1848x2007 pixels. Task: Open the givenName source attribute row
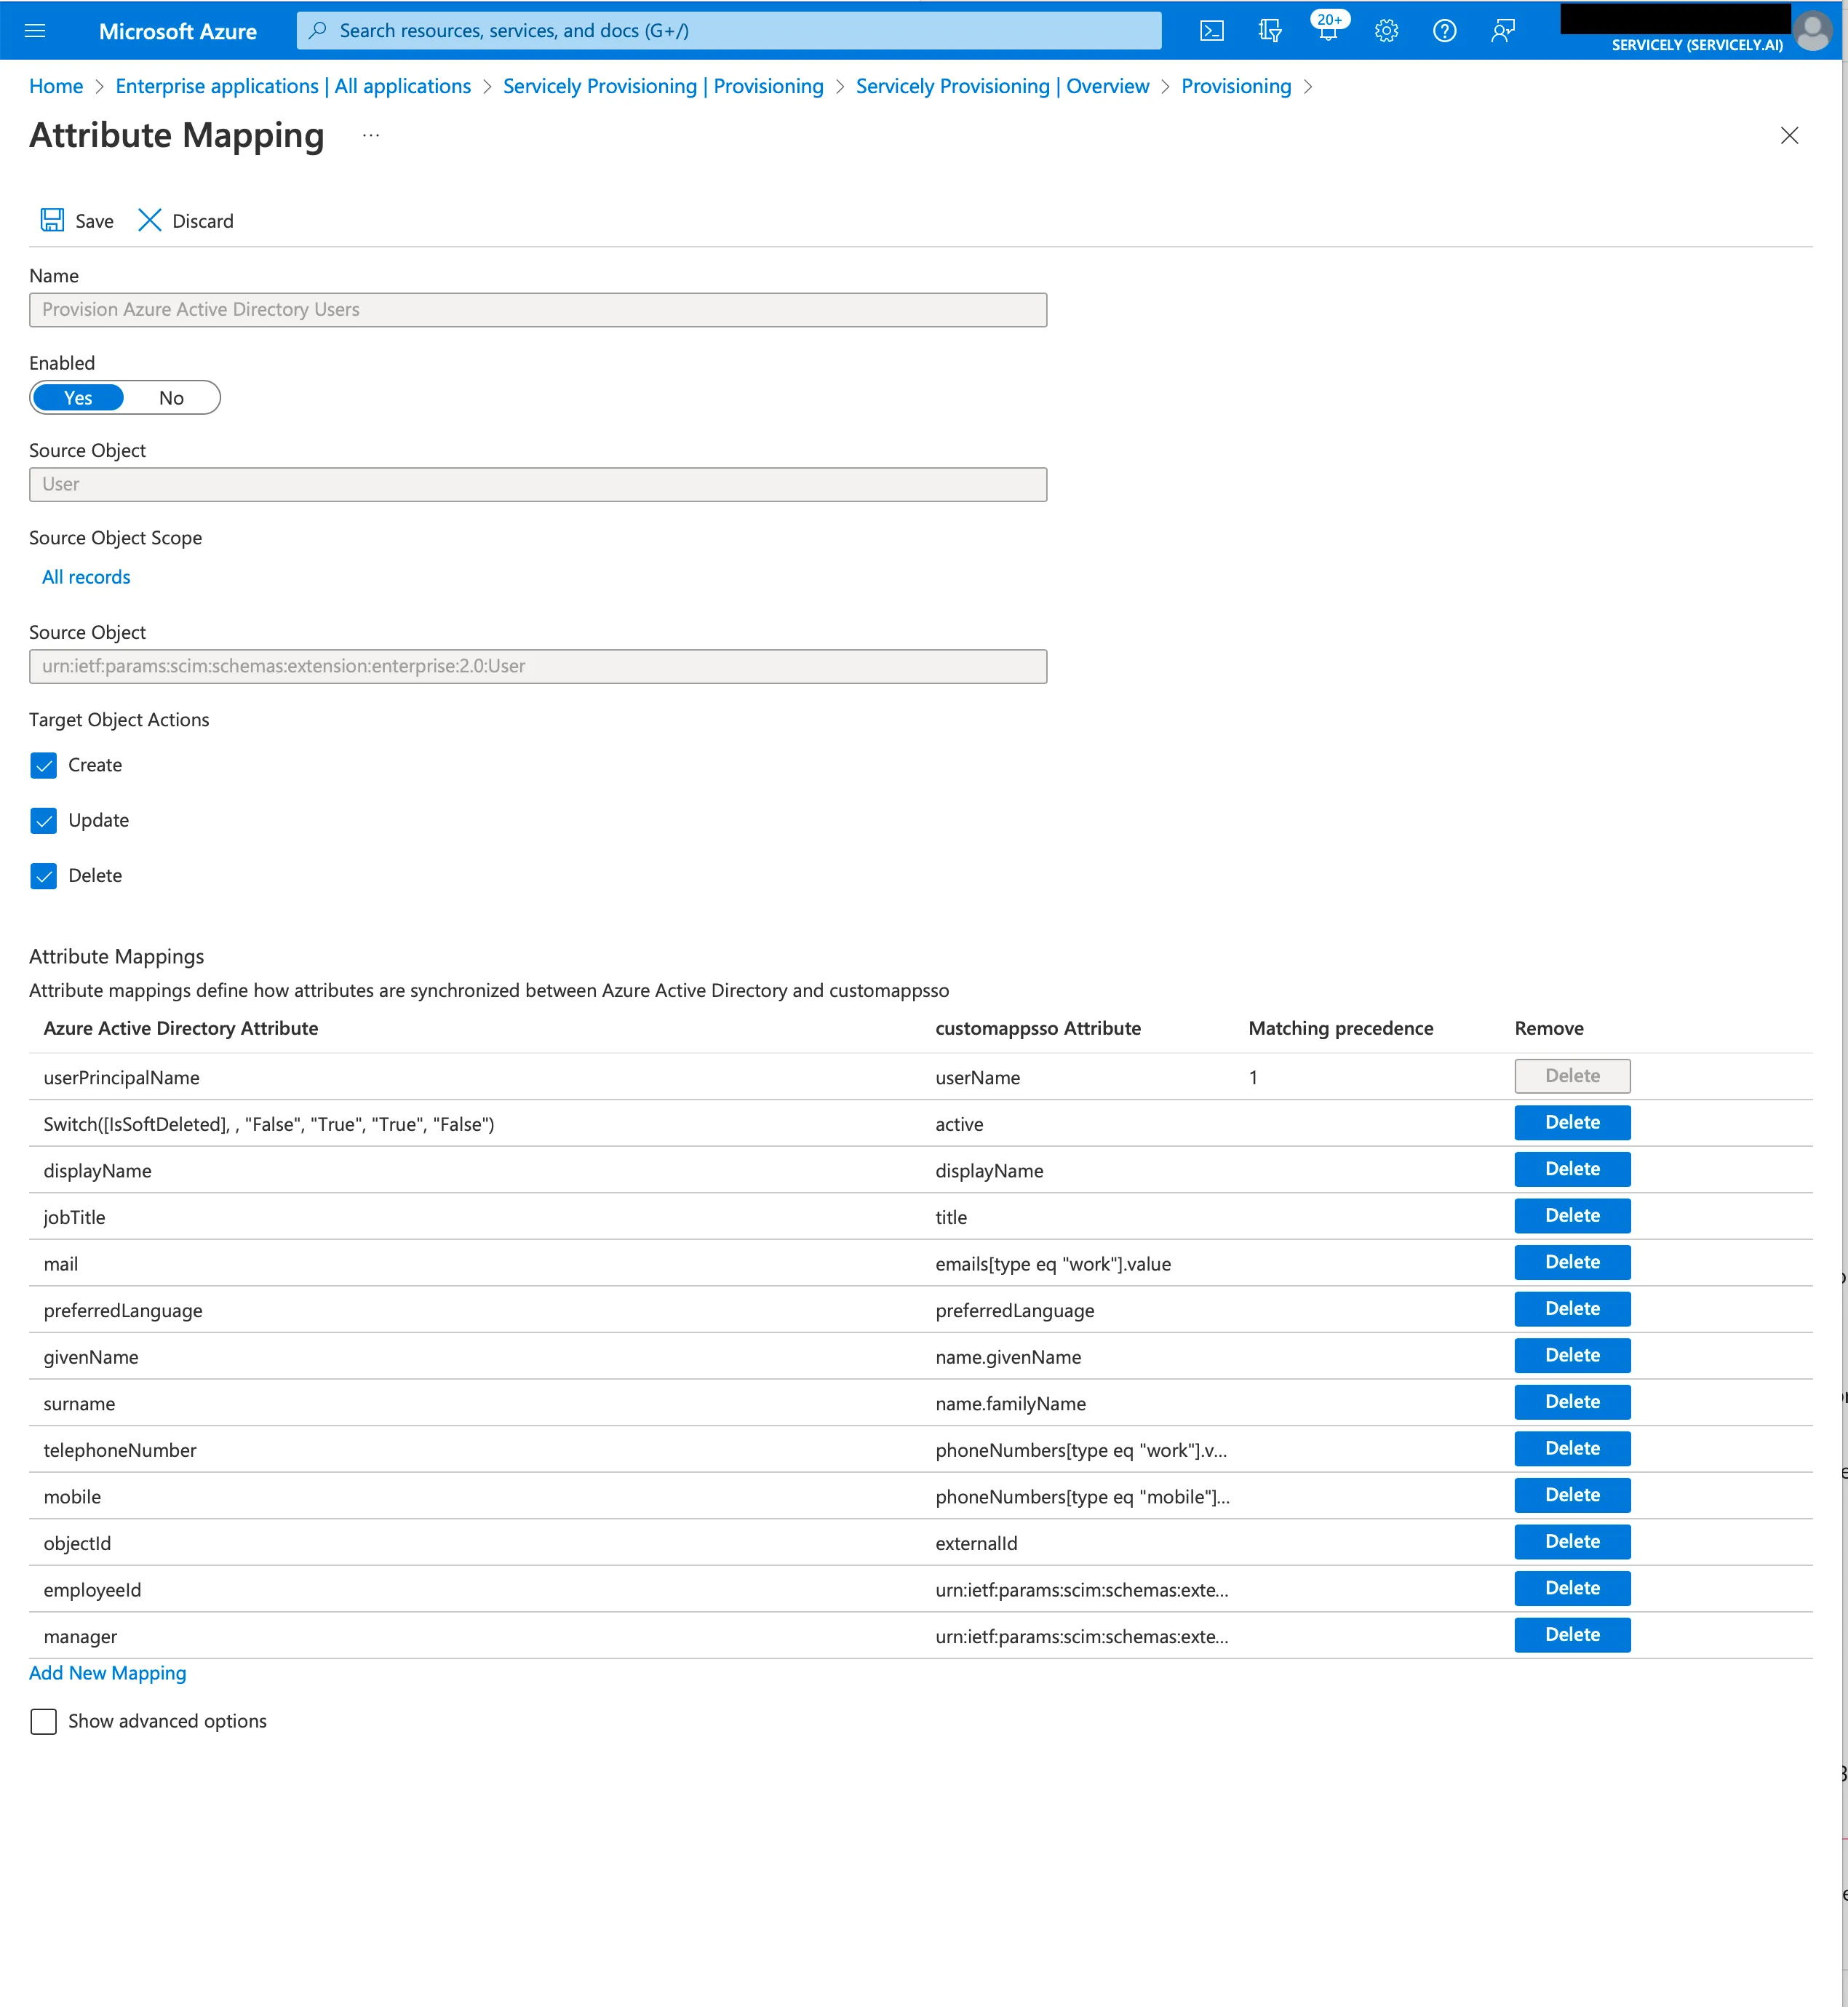pos(91,1357)
